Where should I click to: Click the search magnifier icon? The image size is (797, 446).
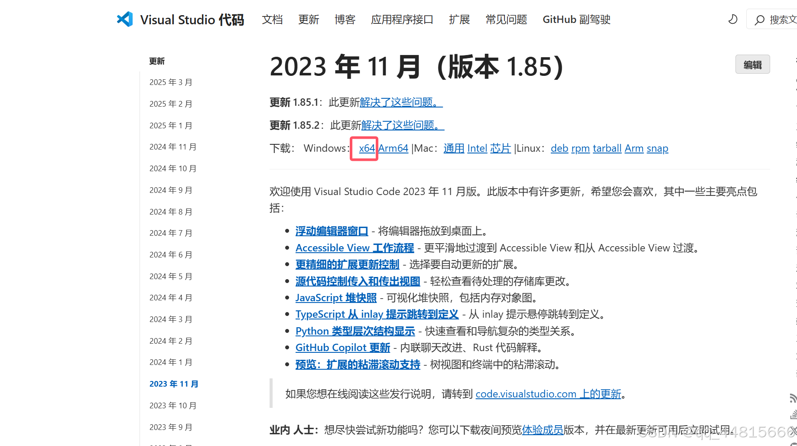click(759, 20)
